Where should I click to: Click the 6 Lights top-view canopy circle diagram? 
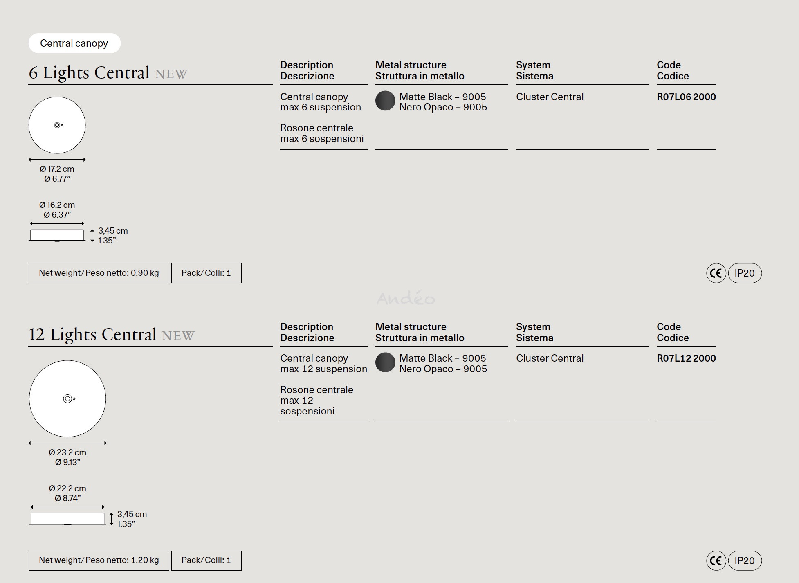[57, 125]
